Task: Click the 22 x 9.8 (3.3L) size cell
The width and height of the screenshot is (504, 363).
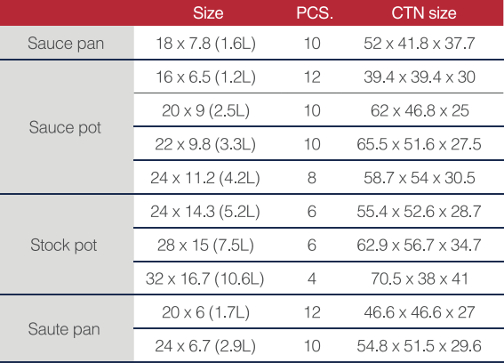Action: point(205,144)
